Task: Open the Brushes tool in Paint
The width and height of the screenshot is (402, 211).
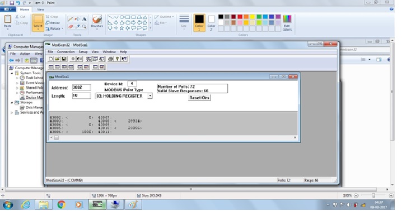Action: pos(97,23)
